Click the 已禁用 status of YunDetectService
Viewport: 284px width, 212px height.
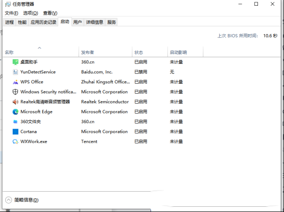click(141, 72)
